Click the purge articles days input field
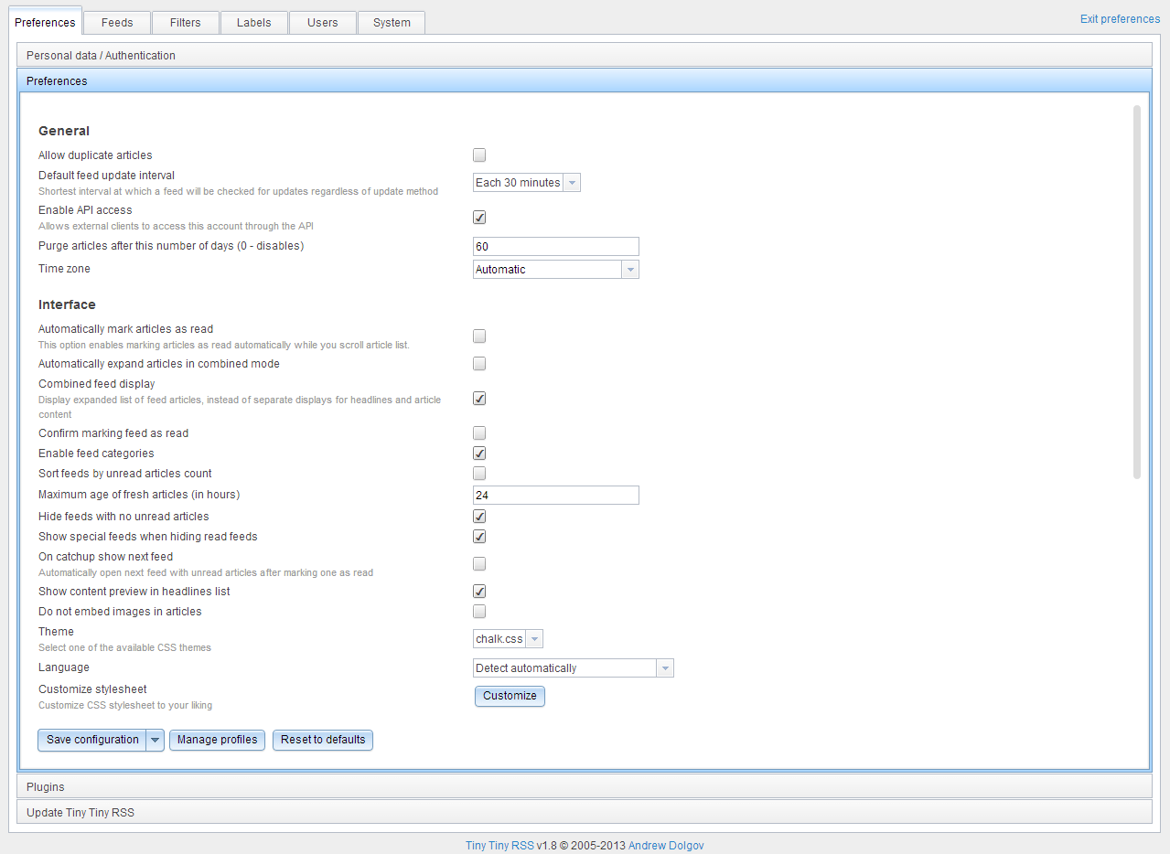Screen dimensions: 1170x854 coord(555,246)
